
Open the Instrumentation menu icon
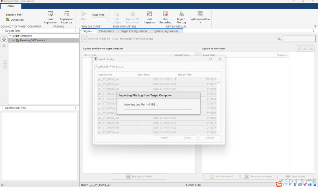200,14
